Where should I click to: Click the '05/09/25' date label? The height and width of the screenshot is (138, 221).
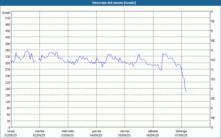[124, 135]
